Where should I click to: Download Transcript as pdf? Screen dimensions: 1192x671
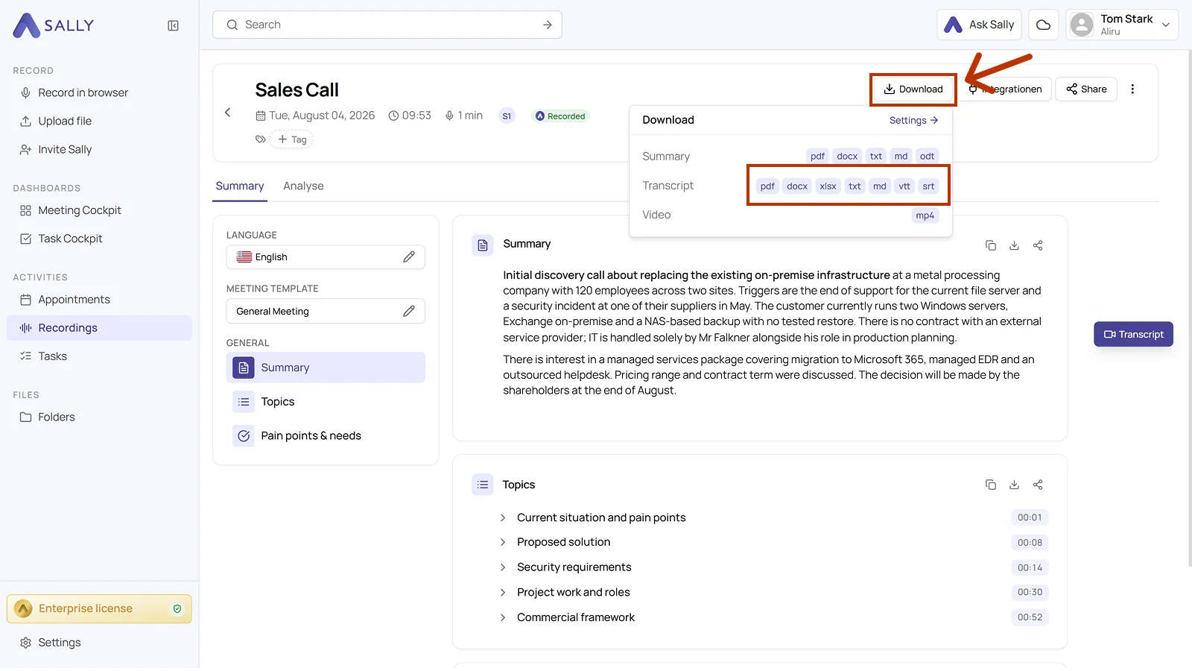coord(767,186)
